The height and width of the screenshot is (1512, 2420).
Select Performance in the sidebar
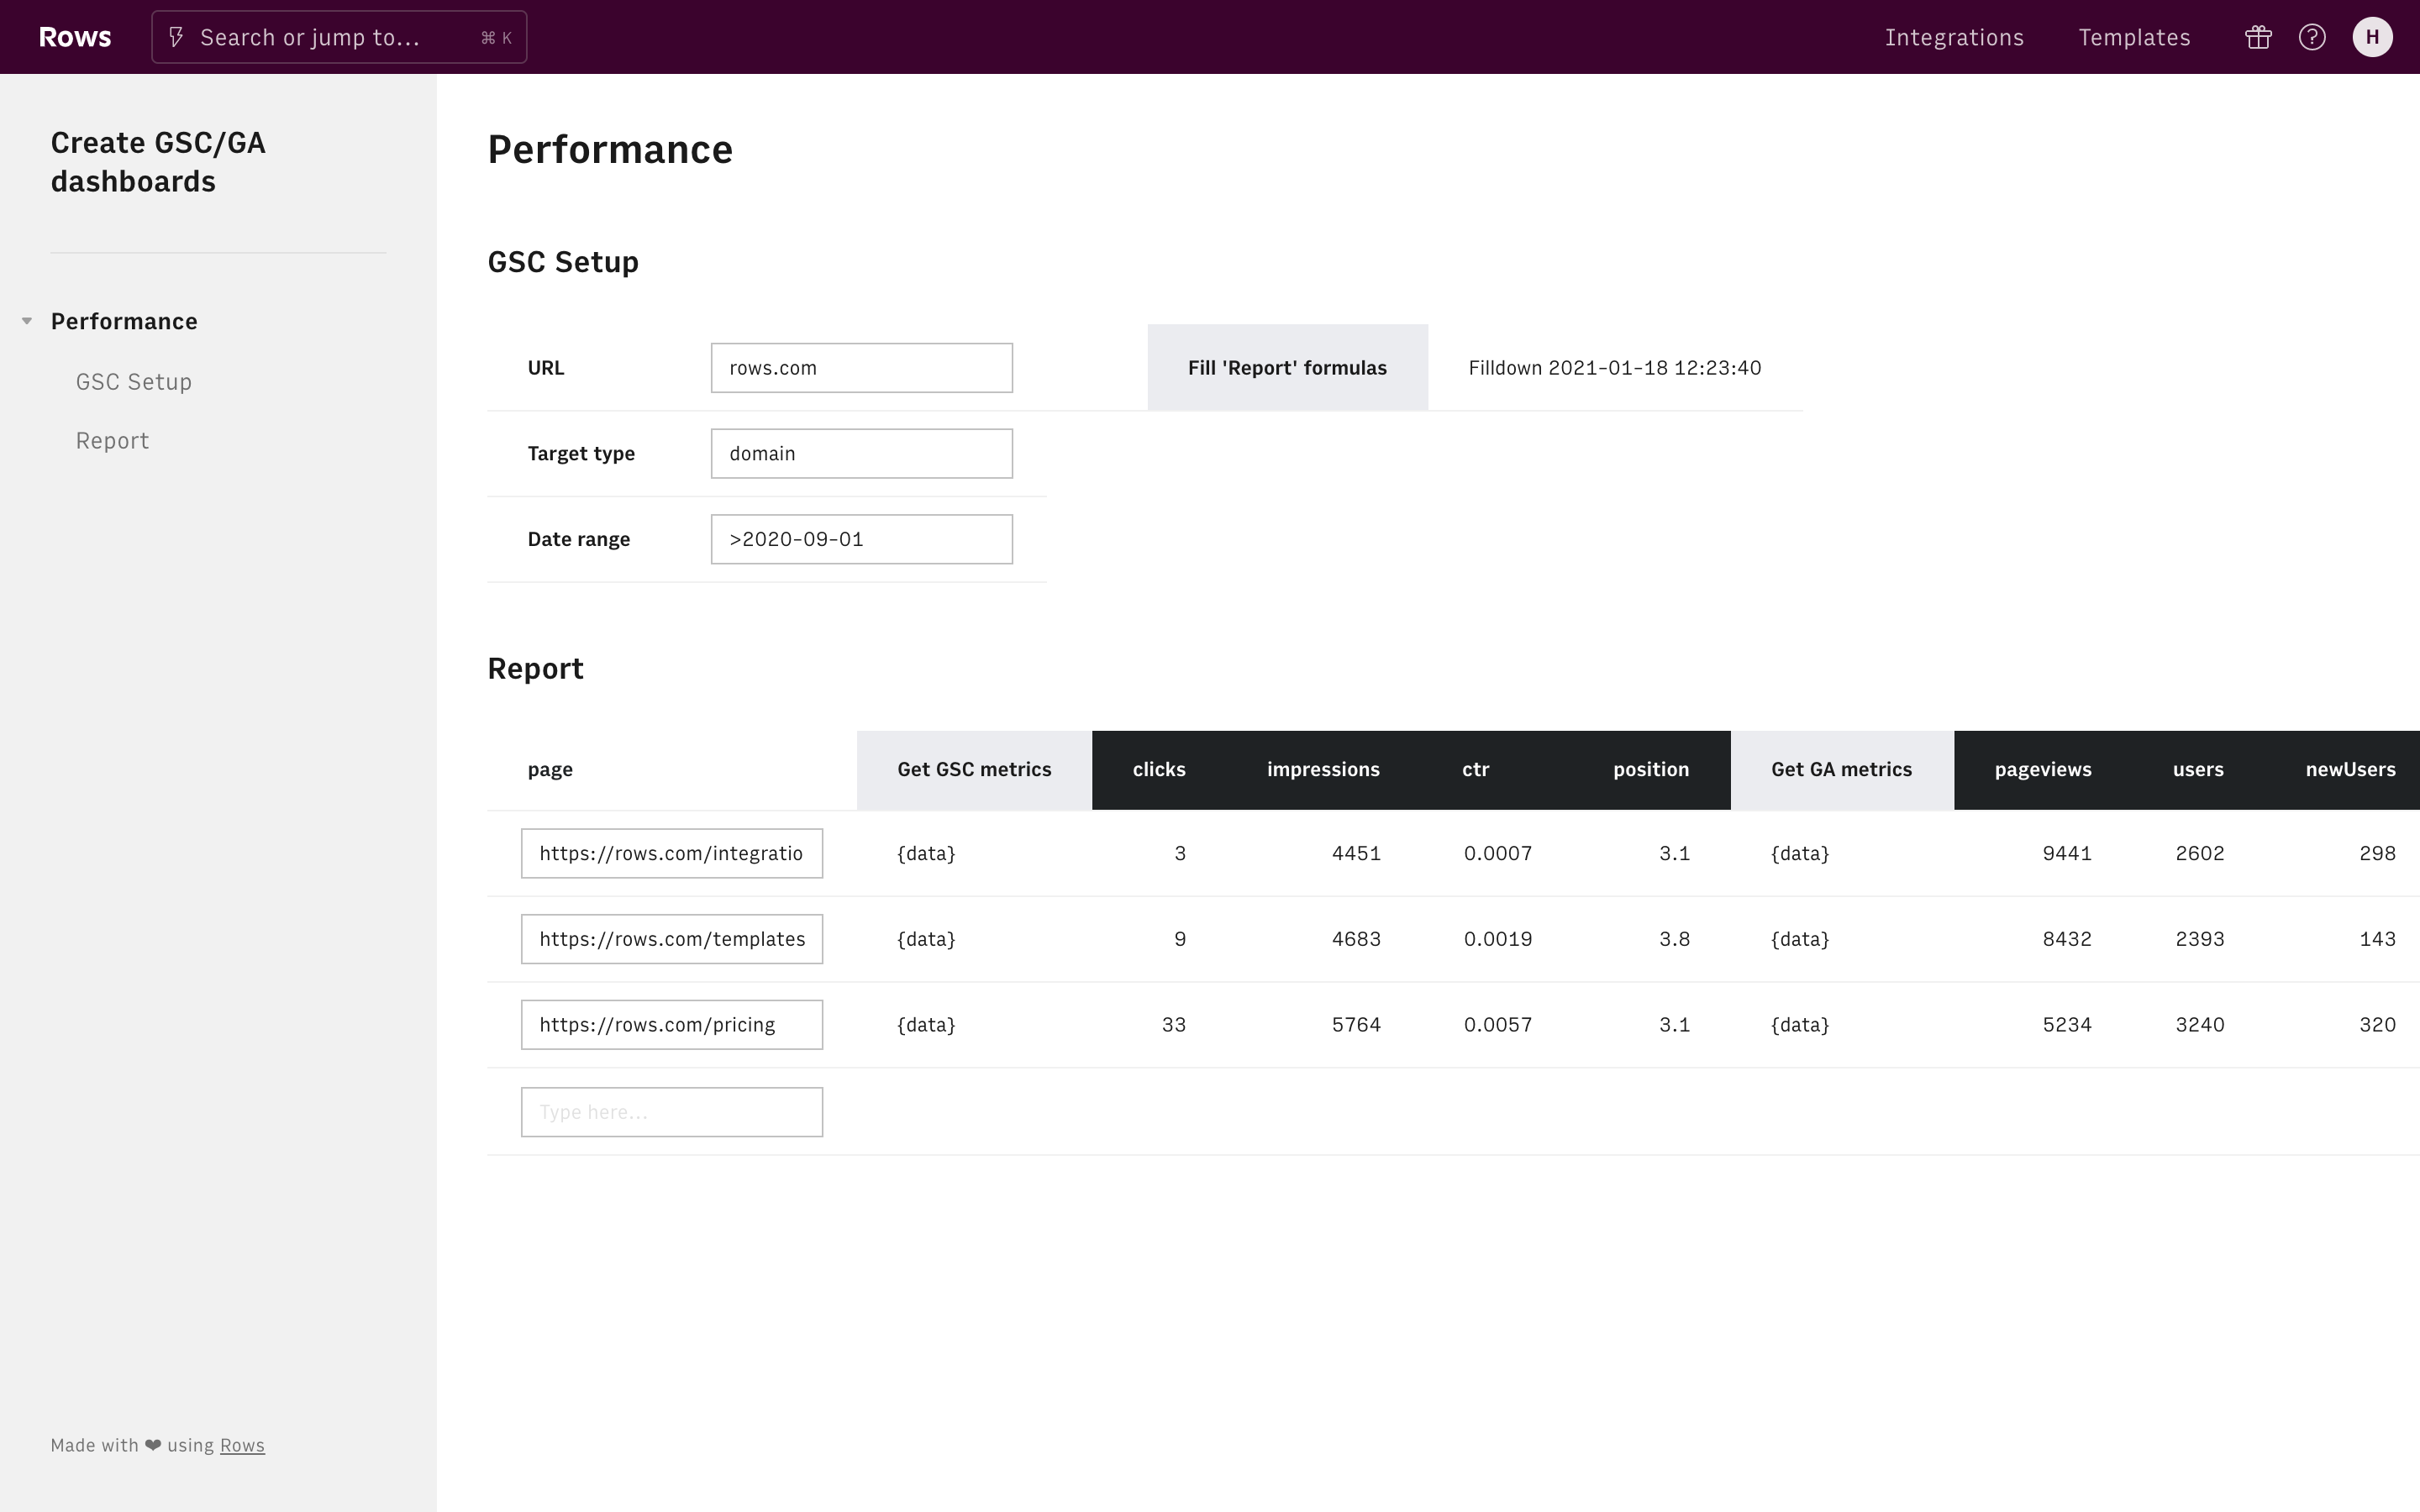[x=124, y=321]
